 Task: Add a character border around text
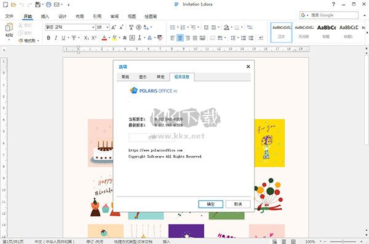coord(132,38)
